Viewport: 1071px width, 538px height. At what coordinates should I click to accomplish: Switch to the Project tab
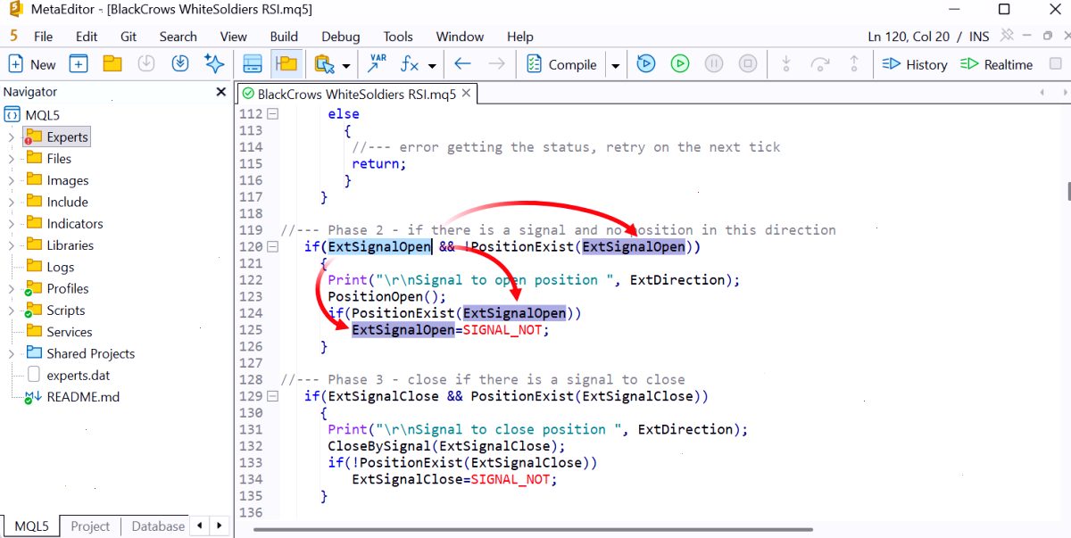pyautogui.click(x=90, y=526)
